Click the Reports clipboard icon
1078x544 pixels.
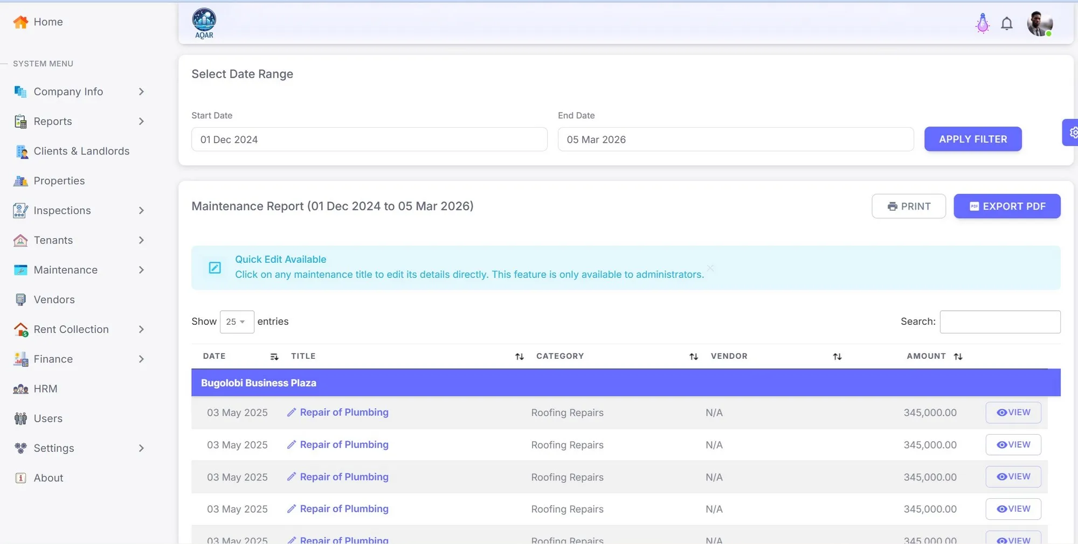(x=20, y=121)
